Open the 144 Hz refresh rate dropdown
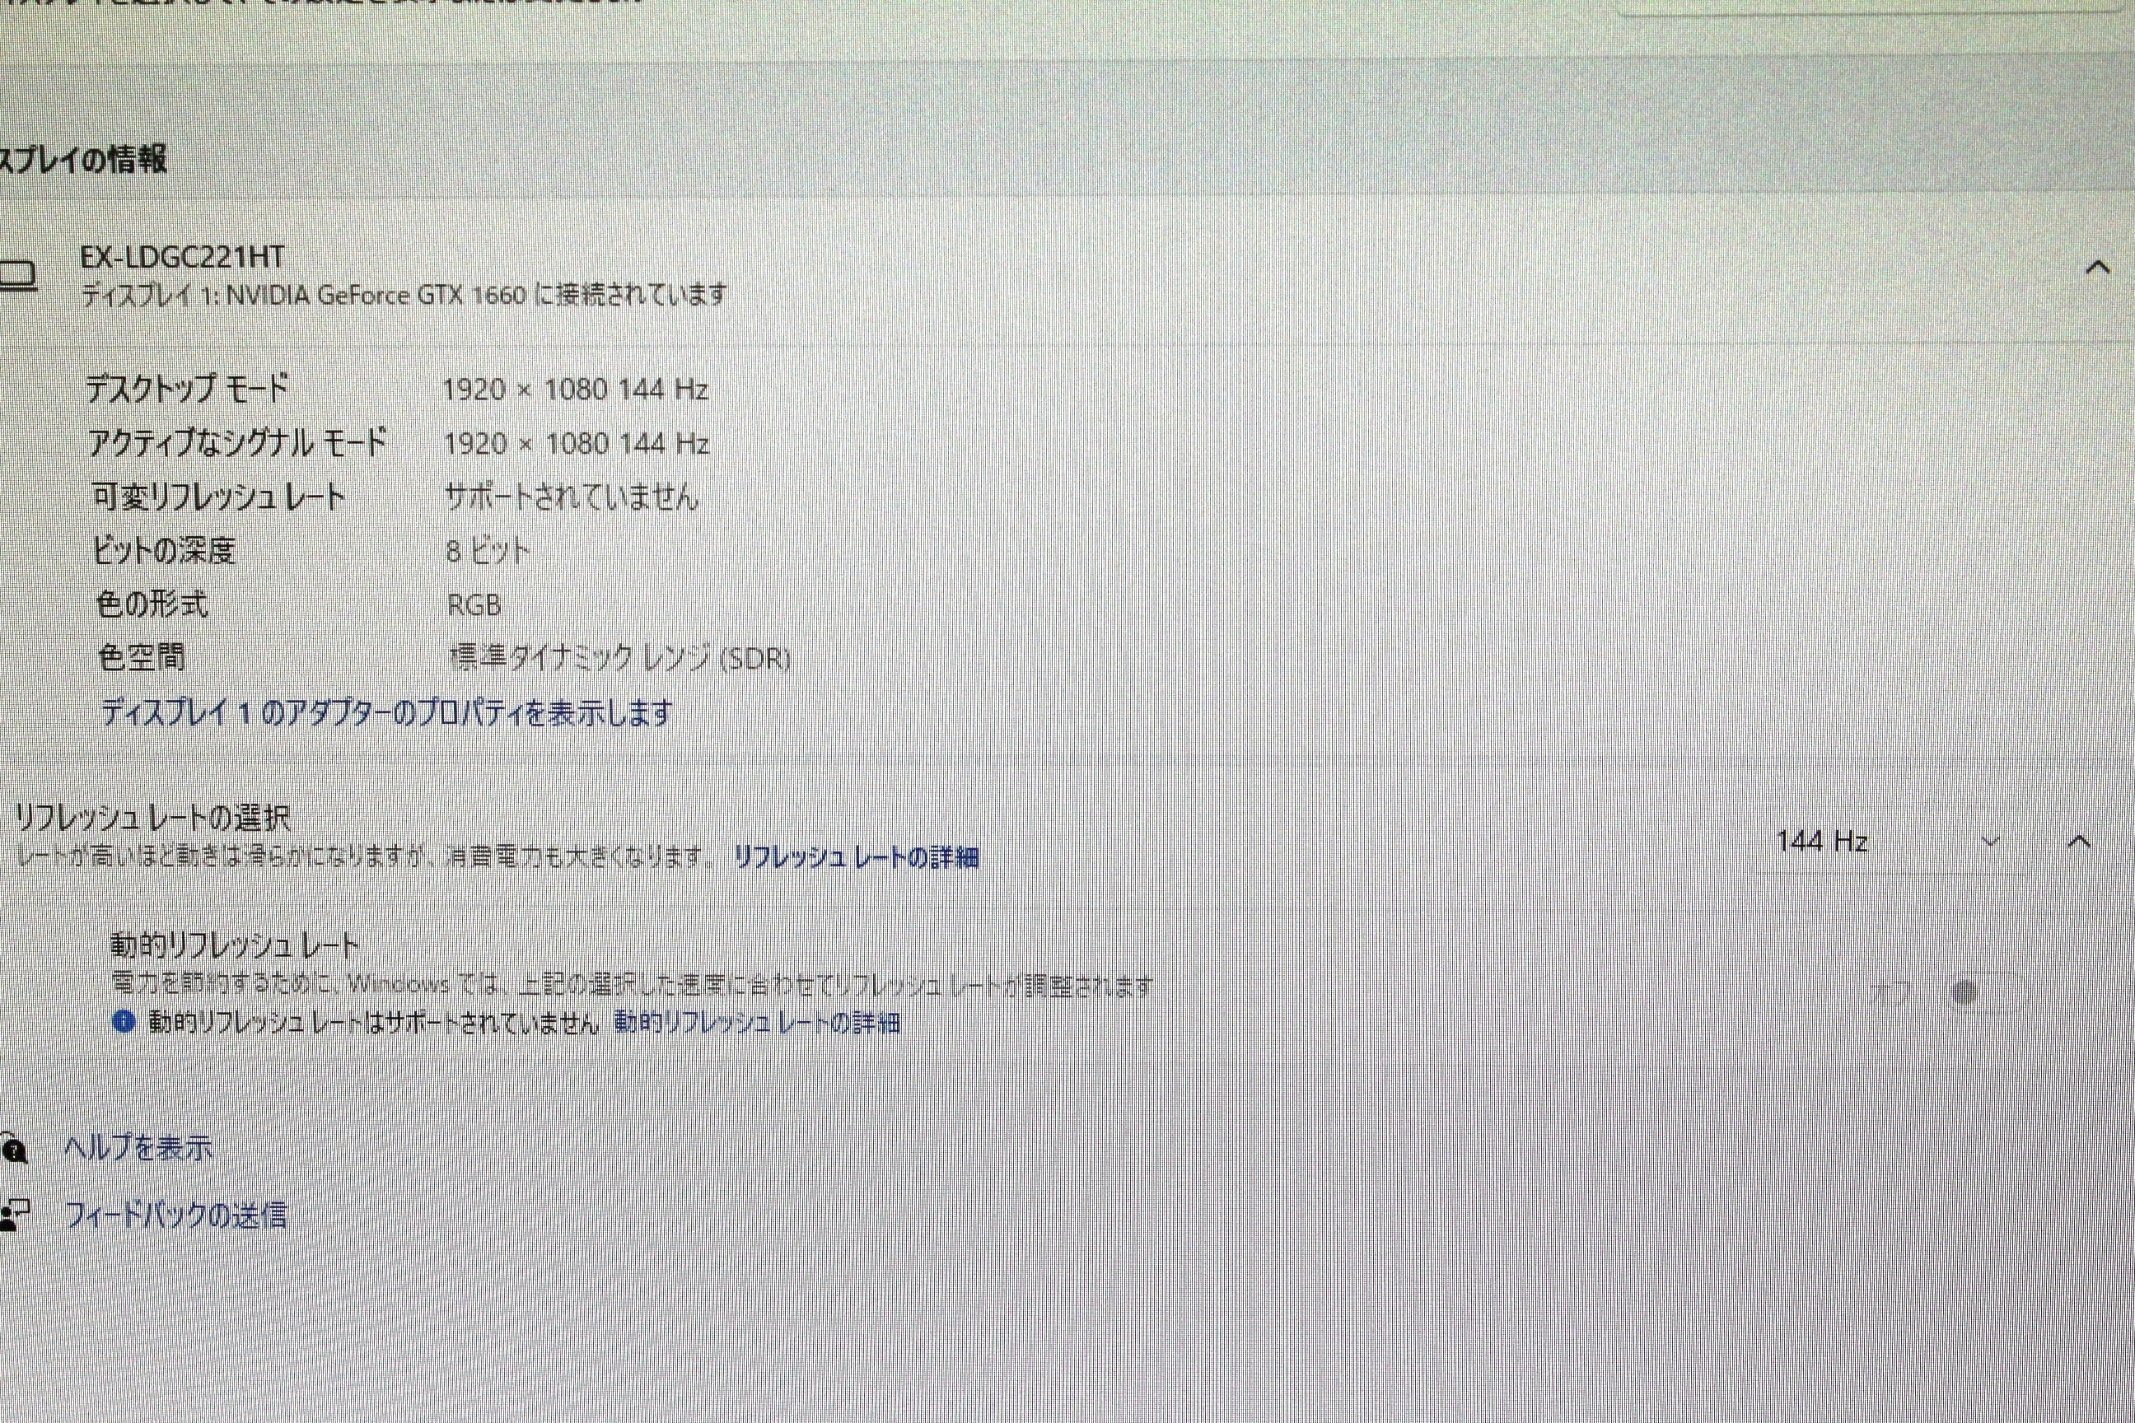Screen dimensions: 2135x1423 tap(1870, 842)
